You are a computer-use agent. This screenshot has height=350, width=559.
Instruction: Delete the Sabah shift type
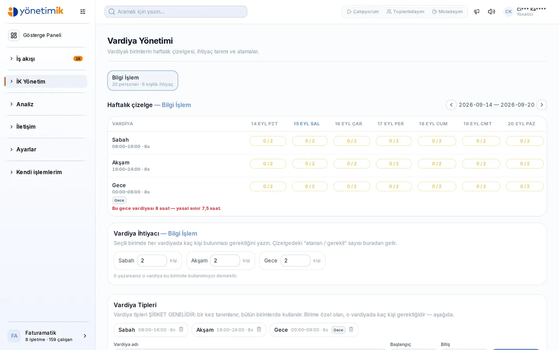tap(181, 329)
